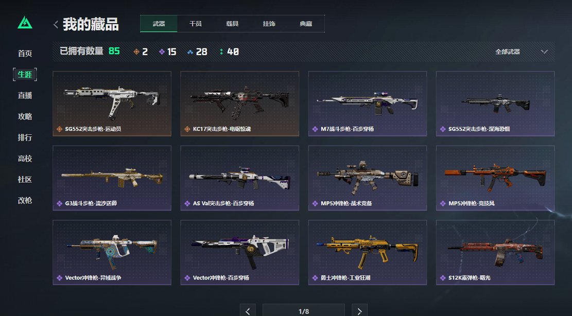The height and width of the screenshot is (316, 572).
Task: Go back using arrow beside 我的藏品
Action: pyautogui.click(x=56, y=24)
